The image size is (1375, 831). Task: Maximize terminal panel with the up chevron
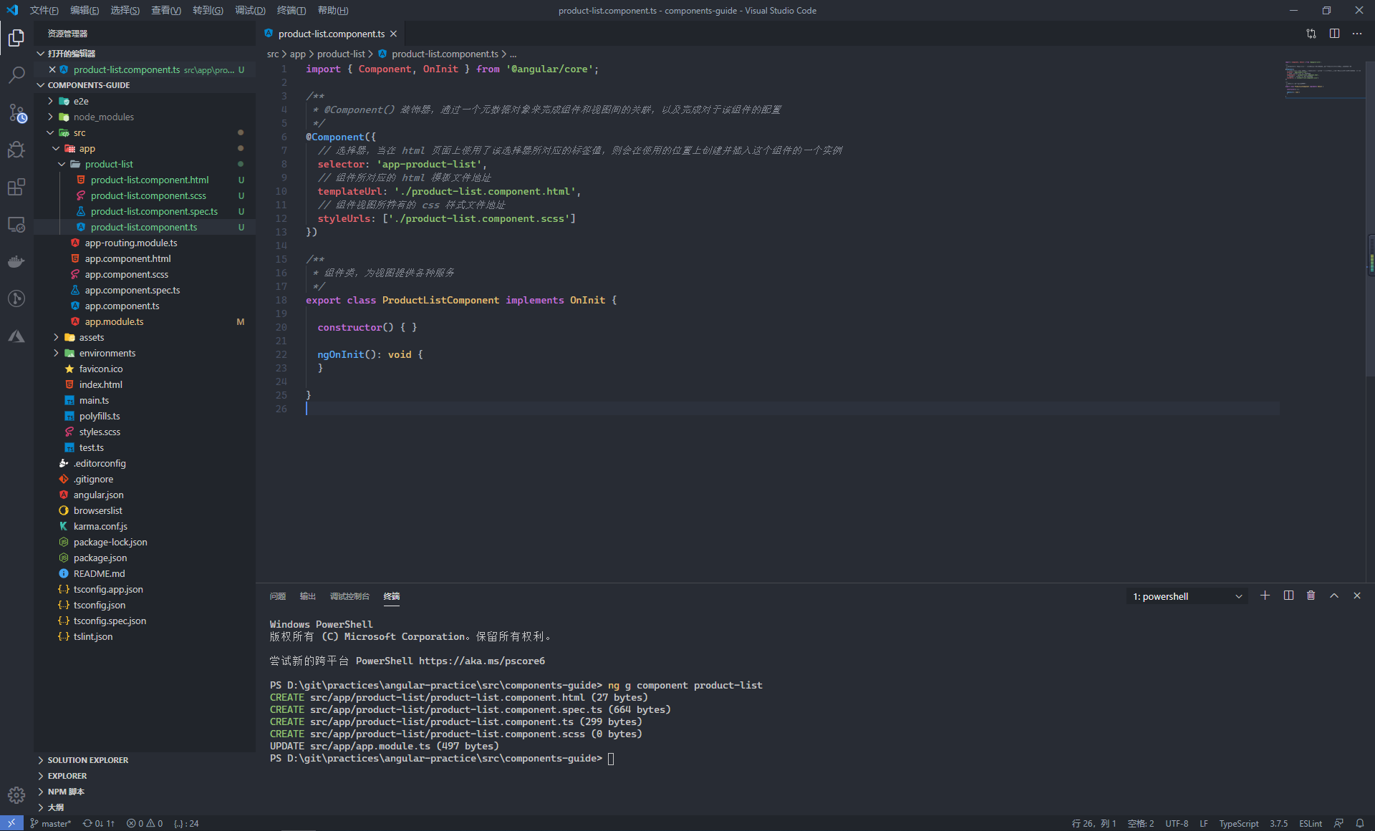pyautogui.click(x=1333, y=596)
